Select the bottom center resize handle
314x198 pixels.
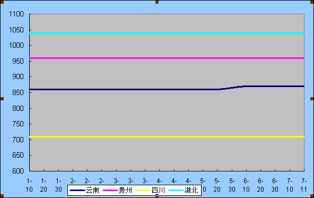157,196
